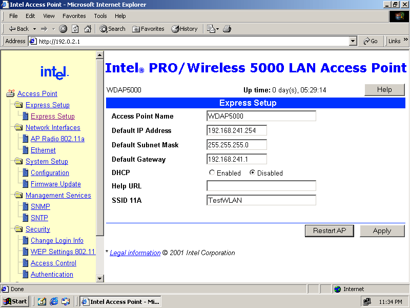Image resolution: width=410 pixels, height=308 pixels.
Task: Click the Internet Explorer quick launch icon
Action: click(54, 301)
